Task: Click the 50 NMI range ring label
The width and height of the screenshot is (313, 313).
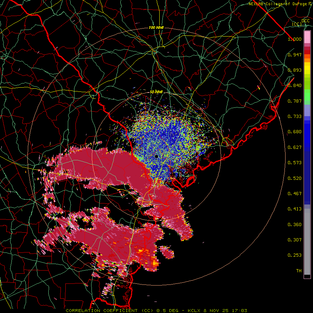Action: pyautogui.click(x=156, y=92)
